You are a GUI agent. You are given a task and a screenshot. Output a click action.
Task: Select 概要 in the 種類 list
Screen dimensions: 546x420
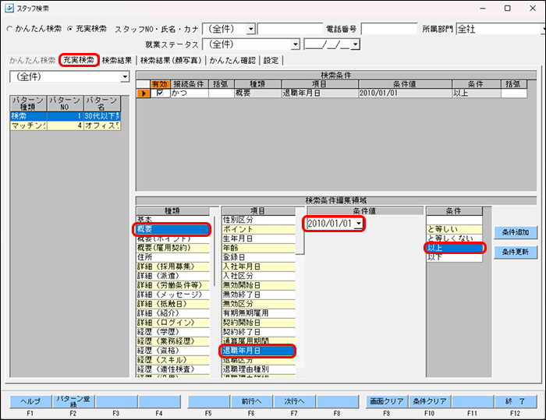(x=173, y=229)
